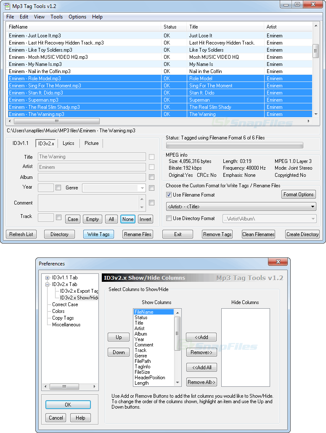326x433 pixels.
Task: Click the Case button
Action: click(73, 219)
